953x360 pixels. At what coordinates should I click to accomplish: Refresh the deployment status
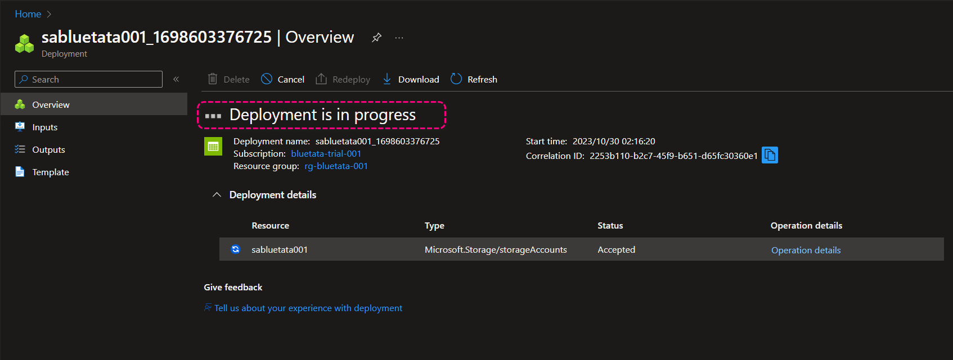click(474, 79)
